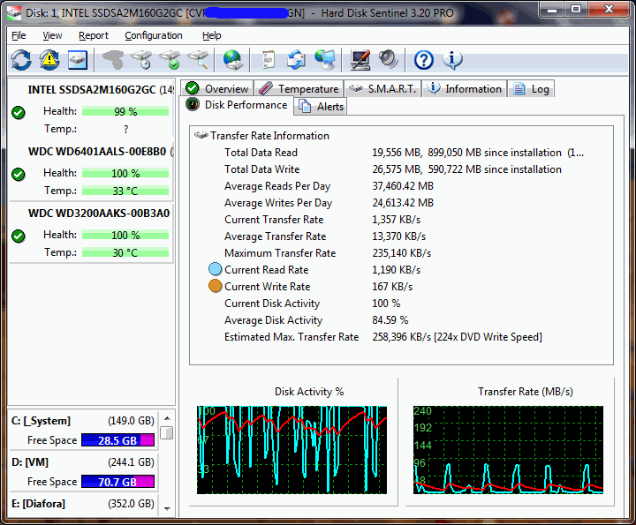The height and width of the screenshot is (525, 636).
Task: Click green check icon beside WD3200AAKS health
Action: tap(19, 236)
